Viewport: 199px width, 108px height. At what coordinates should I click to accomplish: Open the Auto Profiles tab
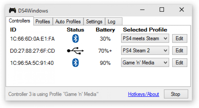point(68,22)
